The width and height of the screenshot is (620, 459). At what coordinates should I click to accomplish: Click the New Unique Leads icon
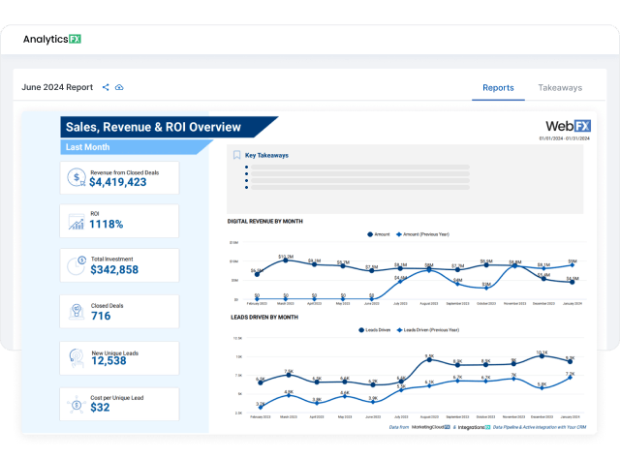[76, 357]
